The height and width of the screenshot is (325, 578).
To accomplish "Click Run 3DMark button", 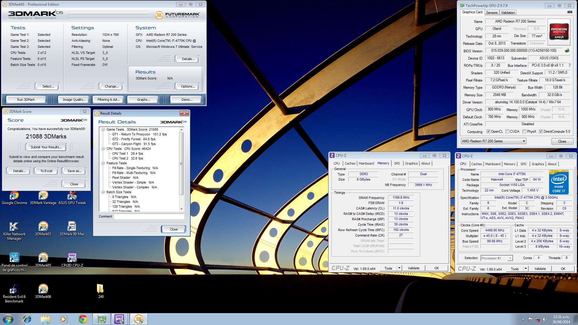I will pos(26,100).
